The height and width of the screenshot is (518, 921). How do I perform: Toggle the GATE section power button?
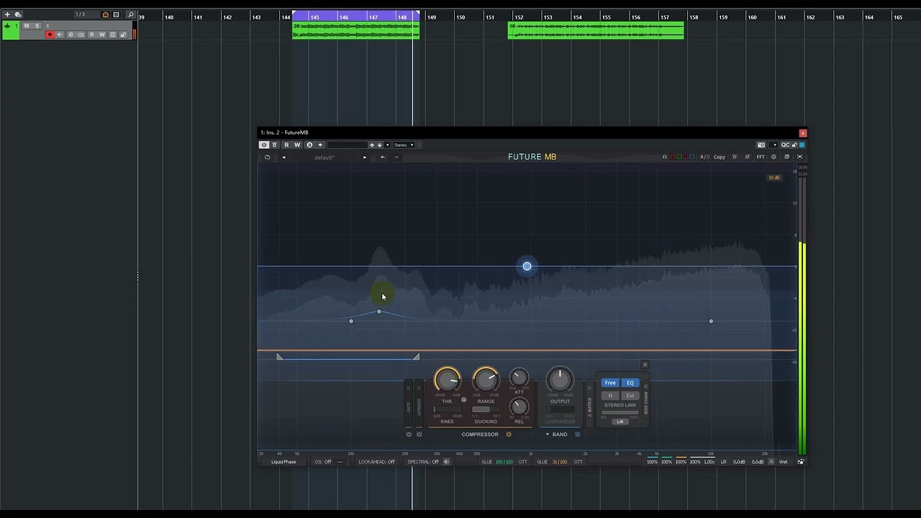point(409,435)
